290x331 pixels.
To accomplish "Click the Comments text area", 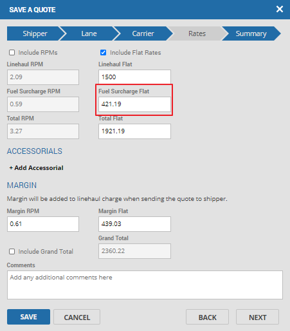I will (145, 285).
